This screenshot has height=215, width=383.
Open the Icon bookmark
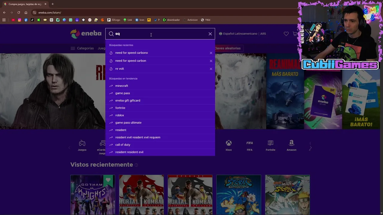(140, 20)
